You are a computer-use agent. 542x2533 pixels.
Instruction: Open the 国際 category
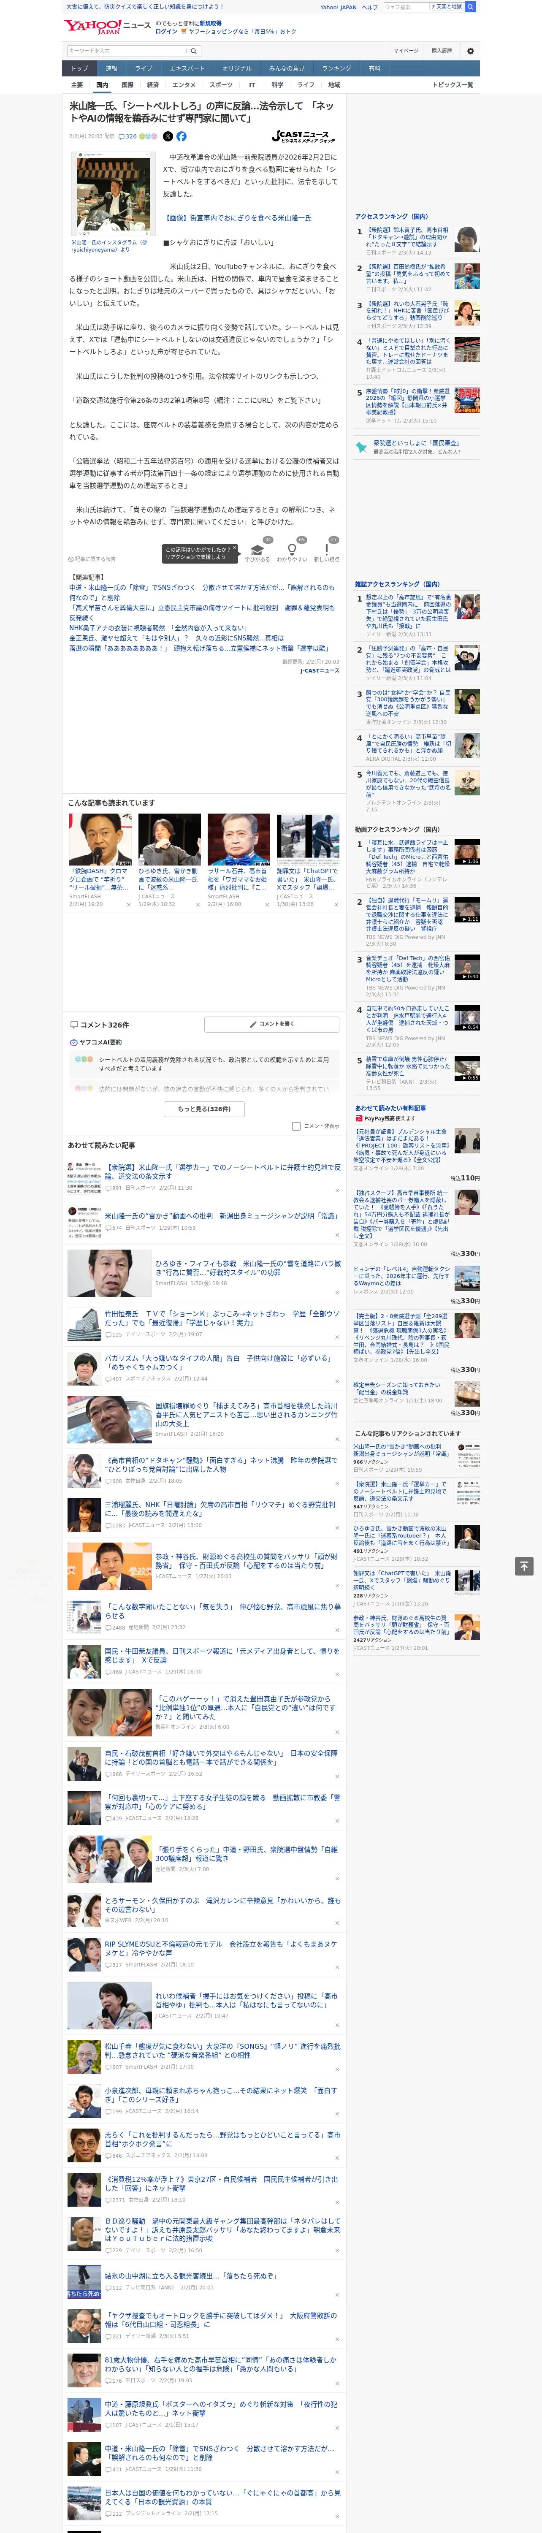coord(127,86)
